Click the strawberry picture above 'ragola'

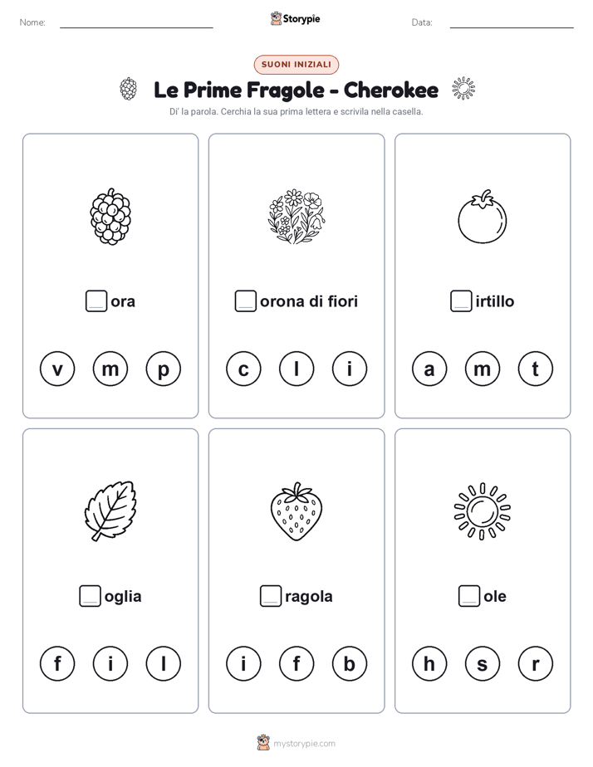click(x=296, y=511)
